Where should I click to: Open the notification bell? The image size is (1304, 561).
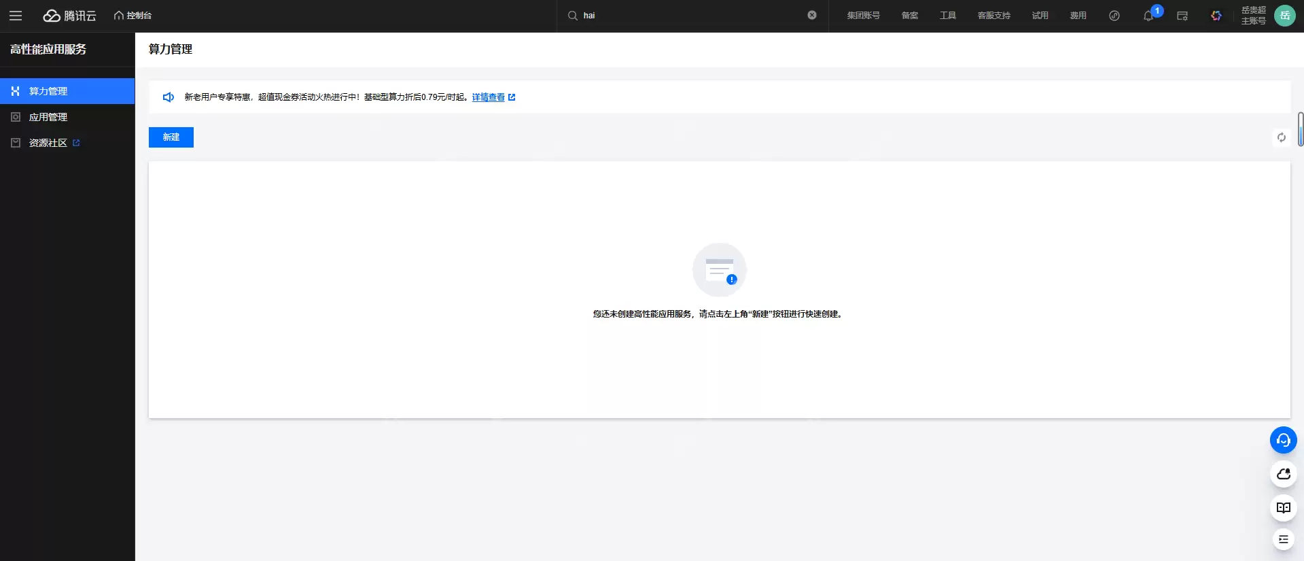coord(1148,16)
